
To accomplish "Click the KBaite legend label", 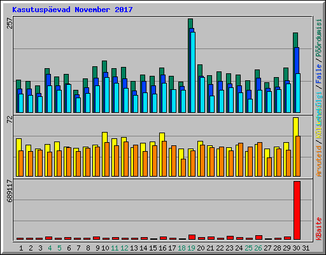I will click(x=318, y=229).
